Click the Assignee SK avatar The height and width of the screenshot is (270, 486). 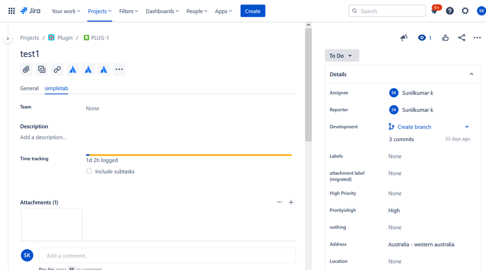(x=394, y=93)
